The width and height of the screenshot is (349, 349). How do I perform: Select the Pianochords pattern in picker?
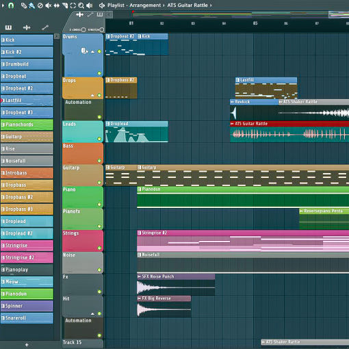27,125
